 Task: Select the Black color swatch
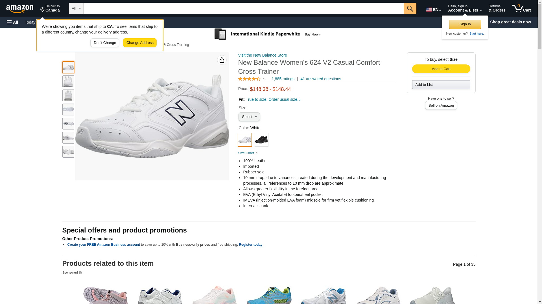tap(261, 140)
